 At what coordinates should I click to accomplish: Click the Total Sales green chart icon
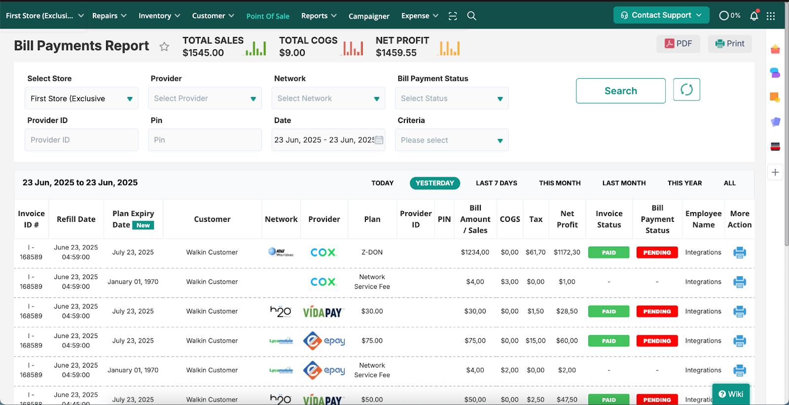[255, 48]
